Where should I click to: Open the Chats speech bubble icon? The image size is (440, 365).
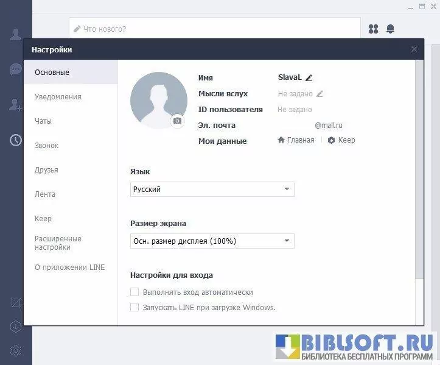pos(16,69)
